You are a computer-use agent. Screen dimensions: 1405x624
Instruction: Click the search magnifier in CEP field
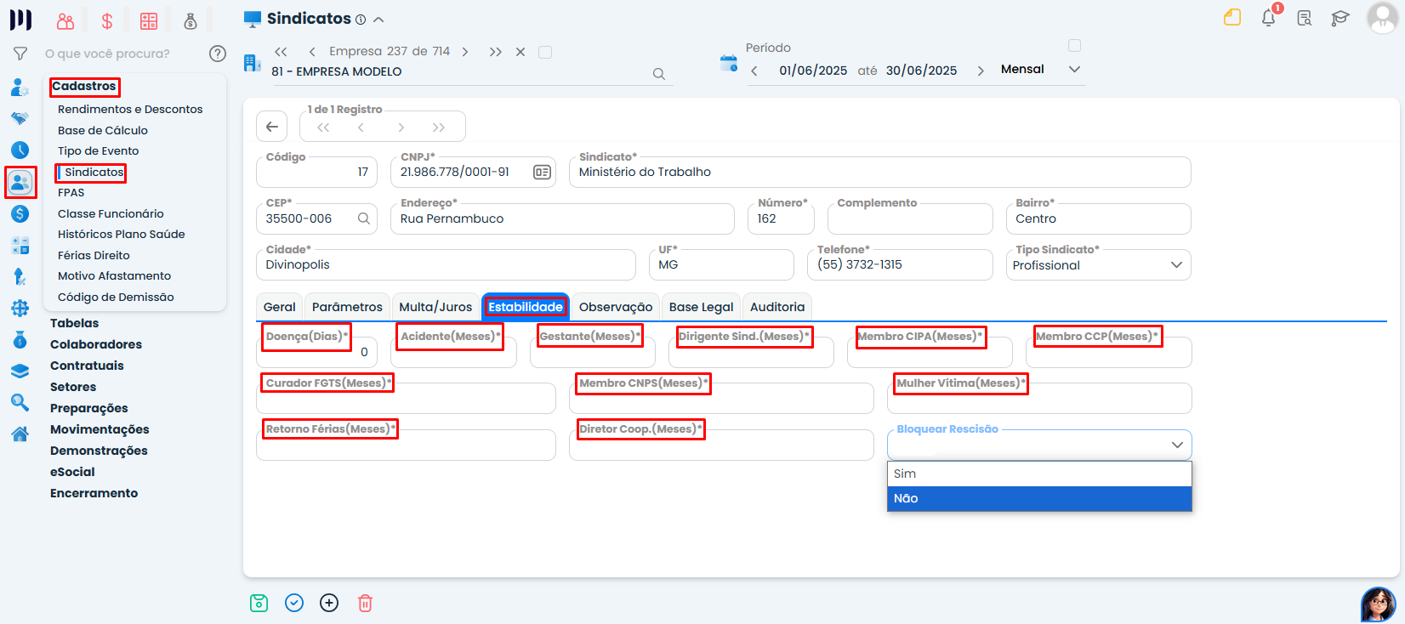[364, 218]
